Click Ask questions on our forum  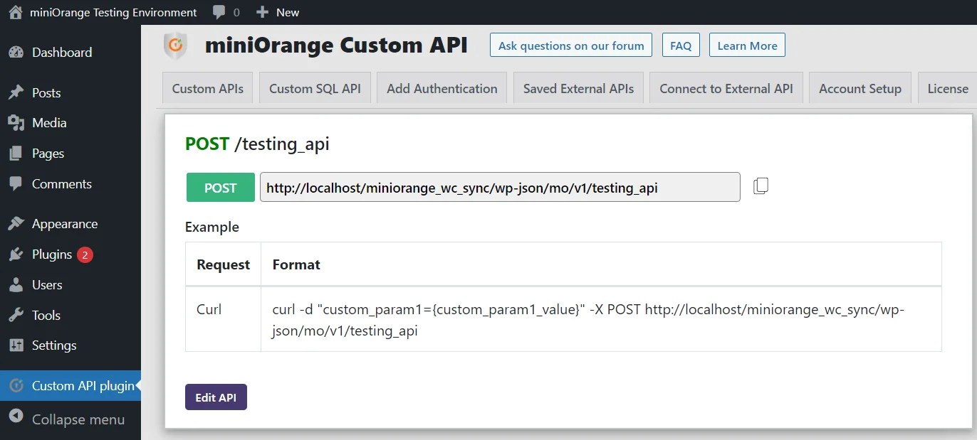(570, 45)
